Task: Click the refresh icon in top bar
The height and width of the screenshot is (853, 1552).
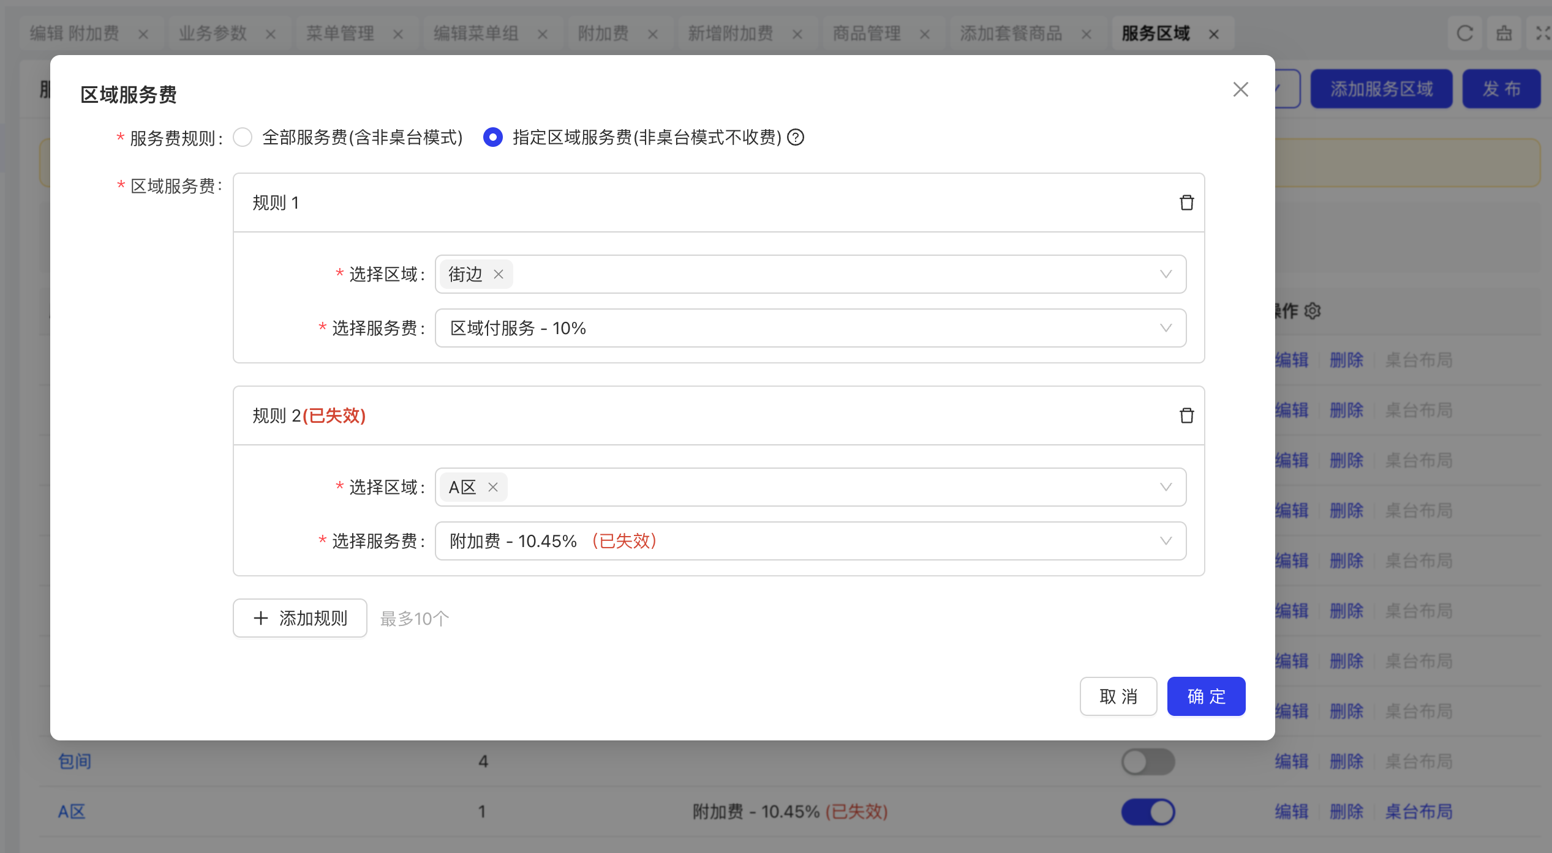Action: point(1464,33)
